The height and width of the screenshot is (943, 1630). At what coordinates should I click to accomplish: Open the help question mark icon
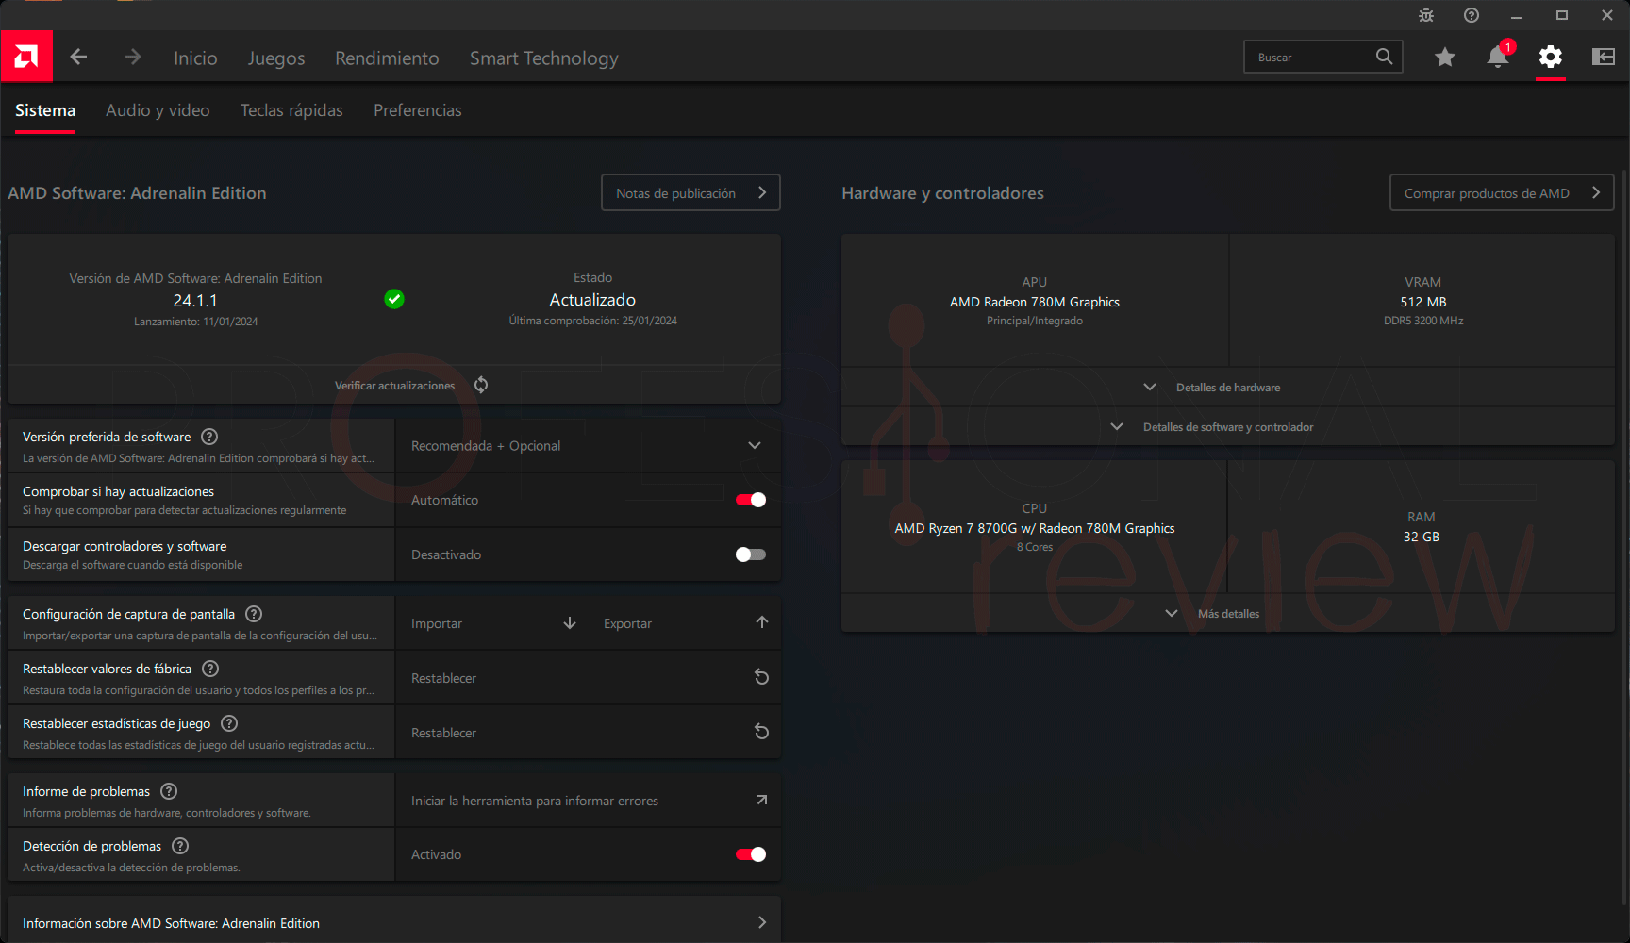pyautogui.click(x=1472, y=15)
